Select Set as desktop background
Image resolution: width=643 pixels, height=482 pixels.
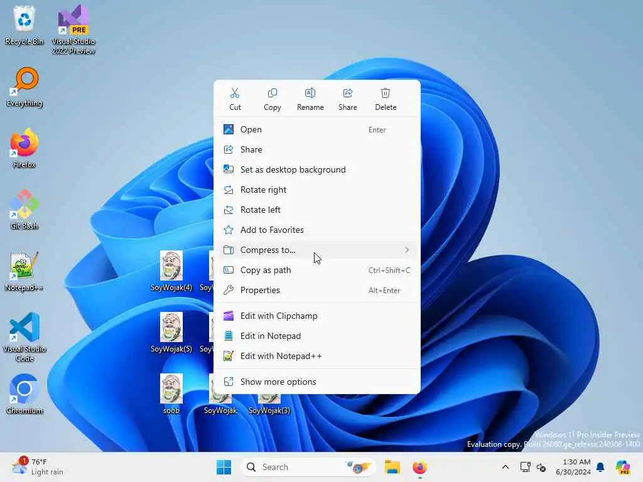317,169
